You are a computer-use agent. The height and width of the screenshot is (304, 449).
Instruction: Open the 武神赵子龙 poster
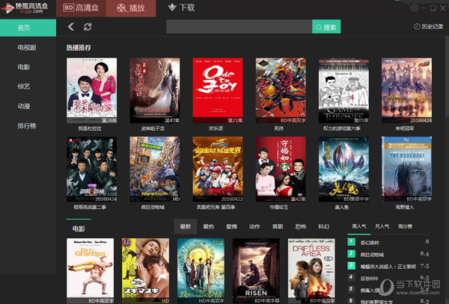[x=155, y=90]
